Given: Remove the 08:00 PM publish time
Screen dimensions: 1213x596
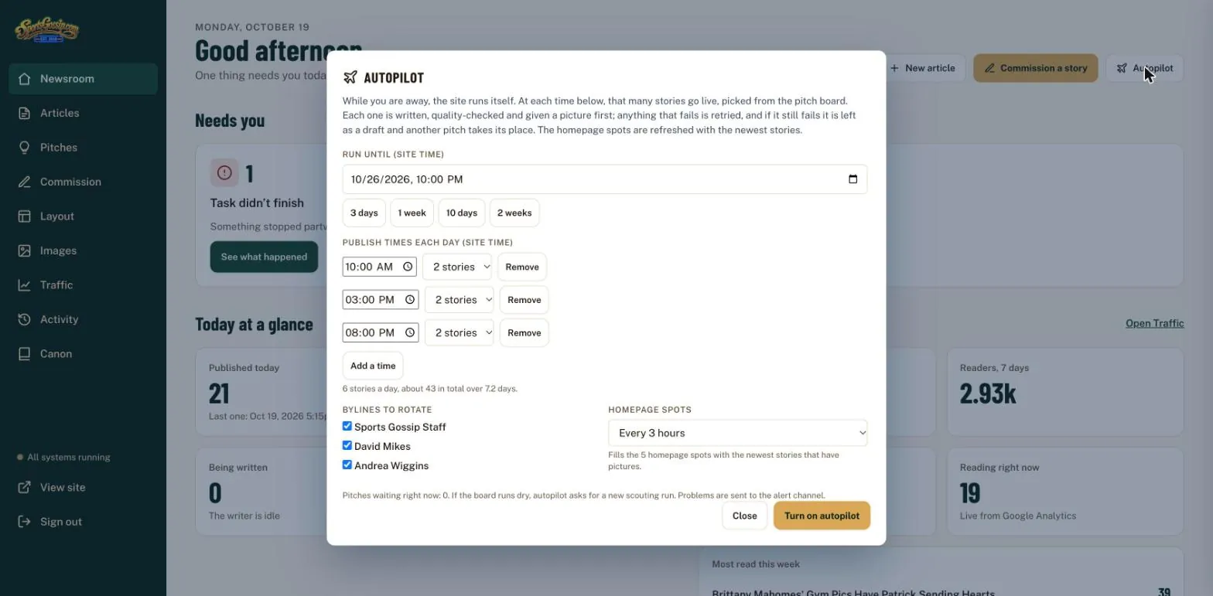Looking at the screenshot, I should click(524, 333).
